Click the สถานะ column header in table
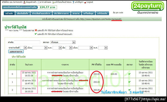This screenshot has width=167, height=102. point(130,65)
